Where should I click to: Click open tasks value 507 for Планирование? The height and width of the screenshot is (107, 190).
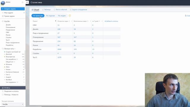pos(59,37)
